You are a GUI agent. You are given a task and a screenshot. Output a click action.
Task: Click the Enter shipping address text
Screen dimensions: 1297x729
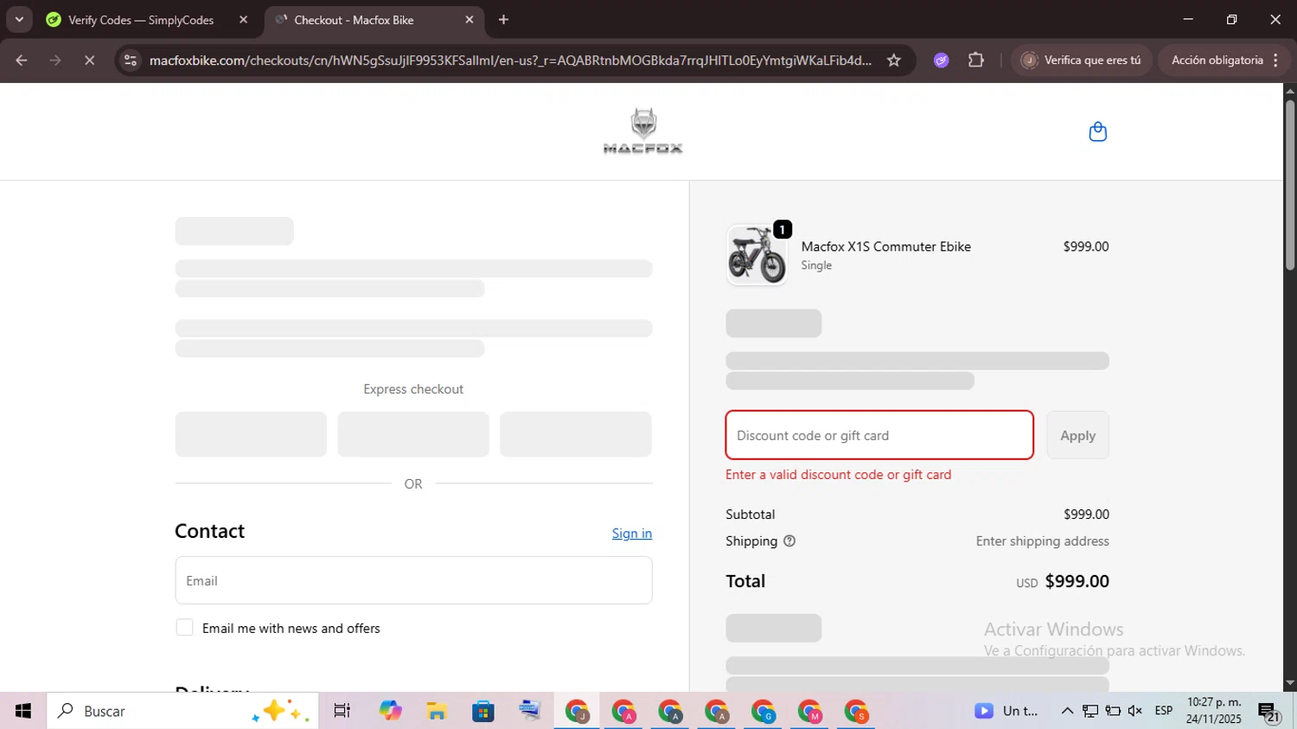coord(1043,541)
